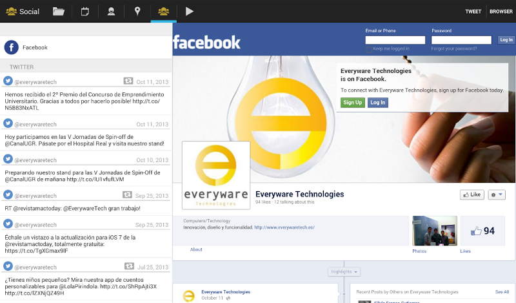The height and width of the screenshot is (303, 516).
Task: Tap Twitter bird icon on Jul 25 tweet
Action: click(8, 266)
